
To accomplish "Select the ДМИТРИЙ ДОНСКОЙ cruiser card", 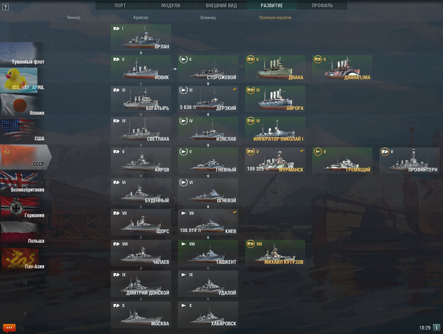I will coord(141,284).
